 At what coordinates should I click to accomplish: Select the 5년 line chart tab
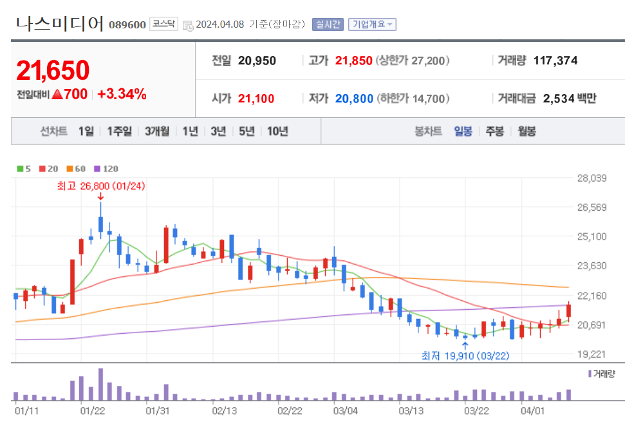(x=247, y=131)
